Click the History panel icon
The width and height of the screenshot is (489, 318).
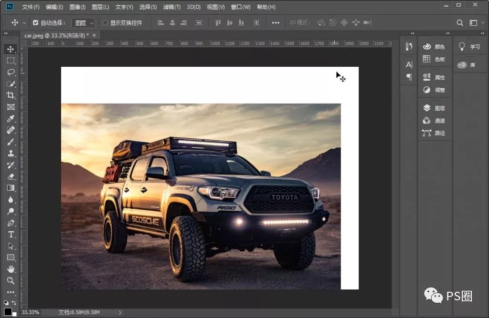(409, 46)
